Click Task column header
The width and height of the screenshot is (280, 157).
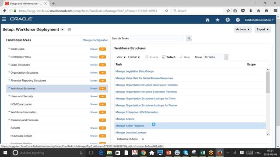coord(119,64)
